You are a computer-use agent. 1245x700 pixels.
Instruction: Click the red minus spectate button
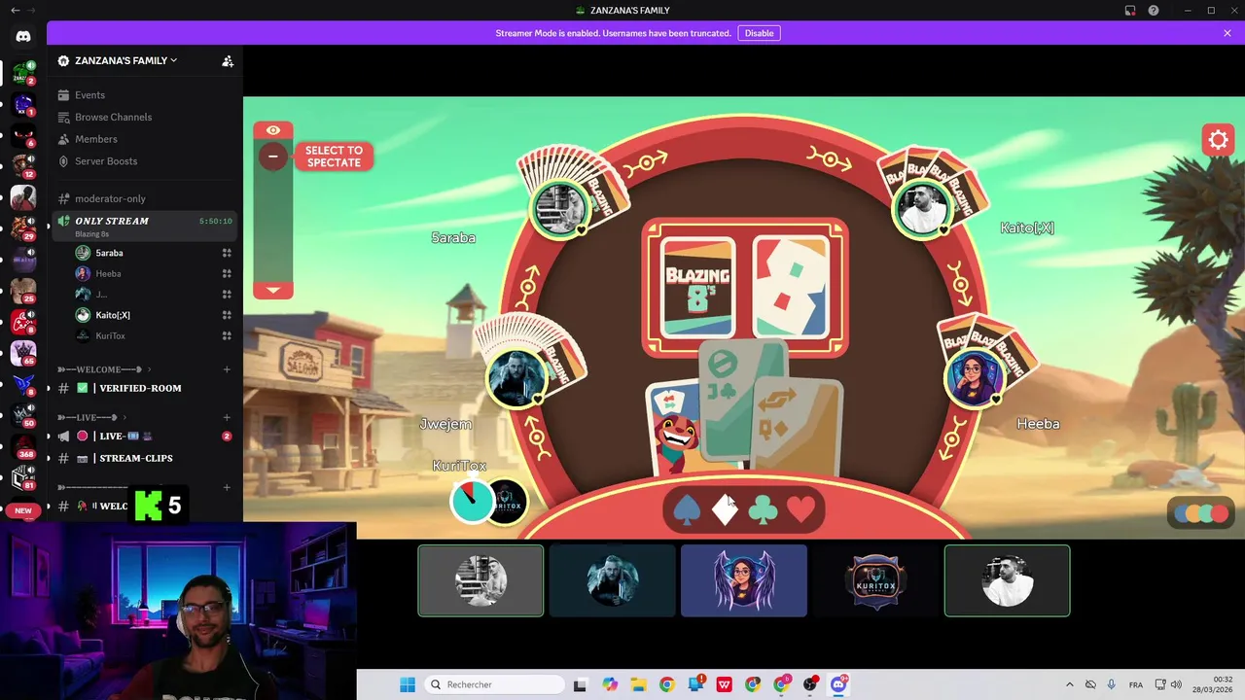273,157
